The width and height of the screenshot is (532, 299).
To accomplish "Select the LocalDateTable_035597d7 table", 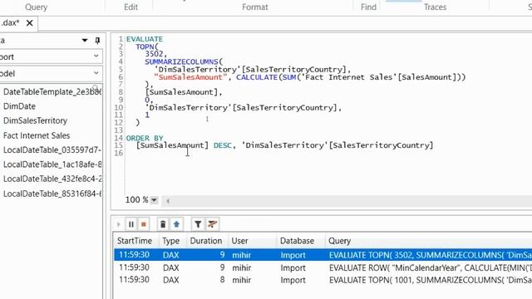I will [52, 149].
